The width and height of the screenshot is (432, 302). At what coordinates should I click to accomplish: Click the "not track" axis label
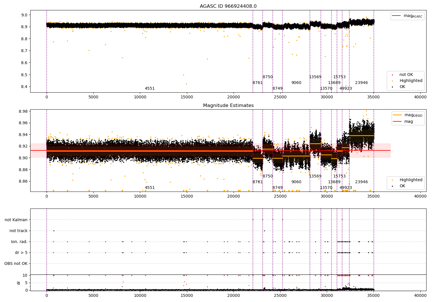pos(18,231)
